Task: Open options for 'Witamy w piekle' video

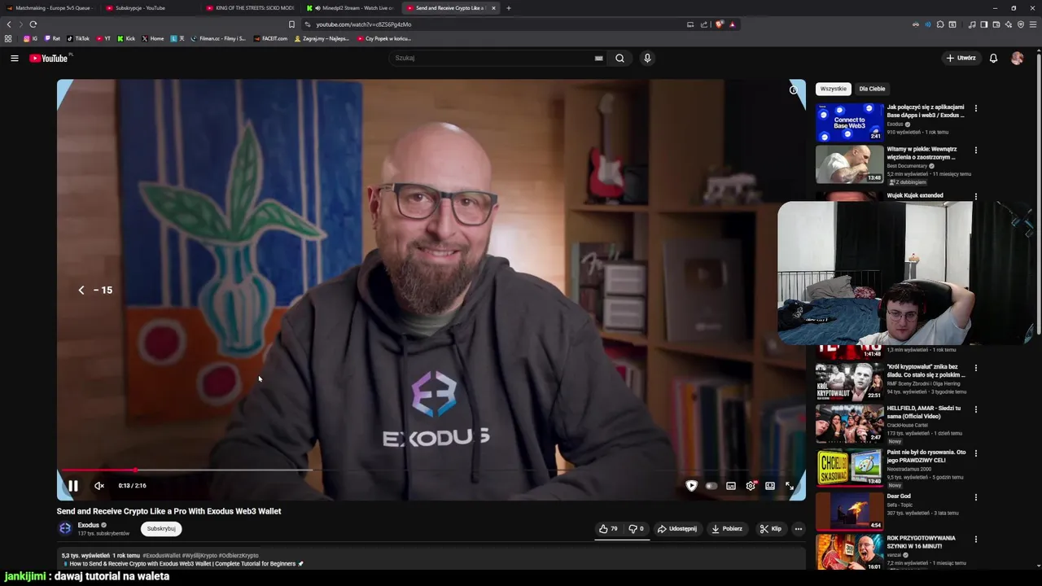Action: pyautogui.click(x=975, y=150)
